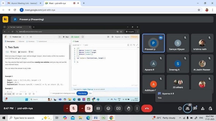This screenshot has width=216, height=121.
Task: Show hidden system tray icons arrow
Action: pyautogui.click(x=180, y=118)
